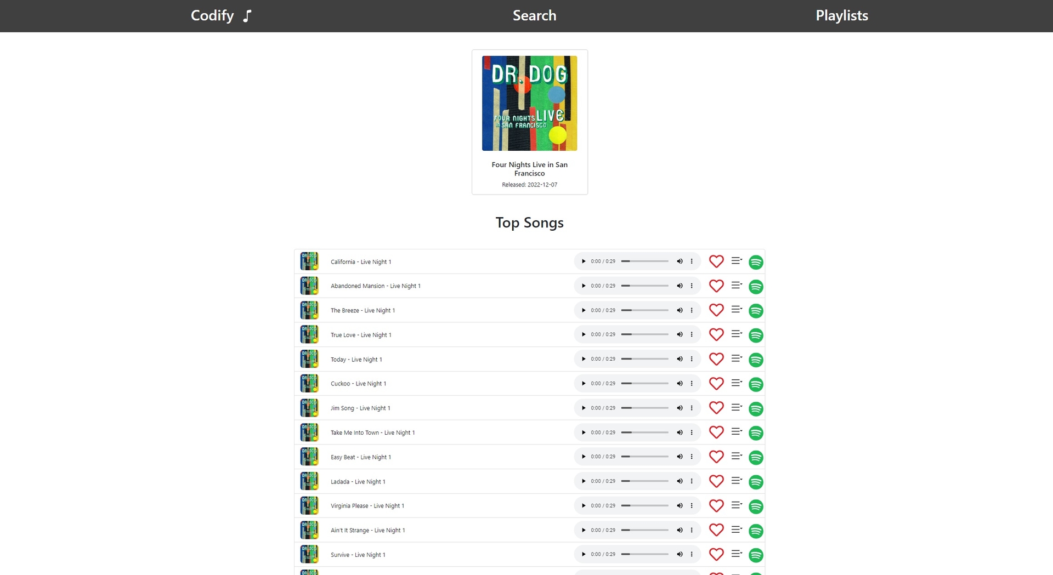Viewport: 1053px width, 575px height.
Task: Like the California - Live Night 1 song
Action: point(716,261)
